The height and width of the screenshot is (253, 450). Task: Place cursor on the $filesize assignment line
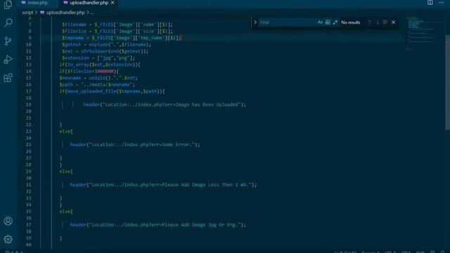[x=117, y=31]
